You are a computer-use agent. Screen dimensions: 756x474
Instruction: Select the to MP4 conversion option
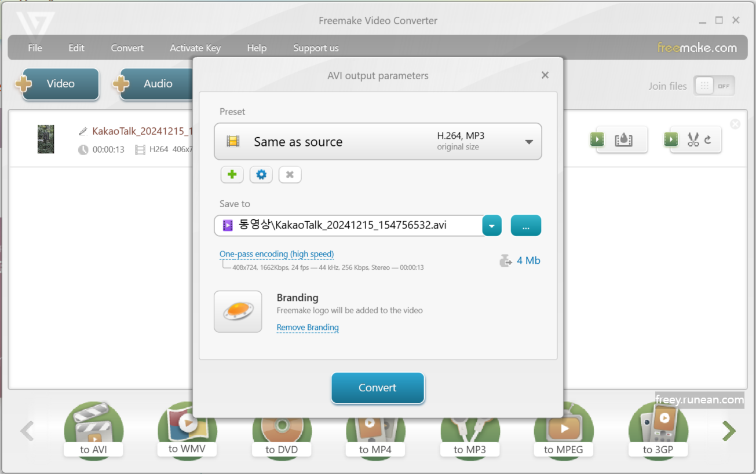[375, 431]
